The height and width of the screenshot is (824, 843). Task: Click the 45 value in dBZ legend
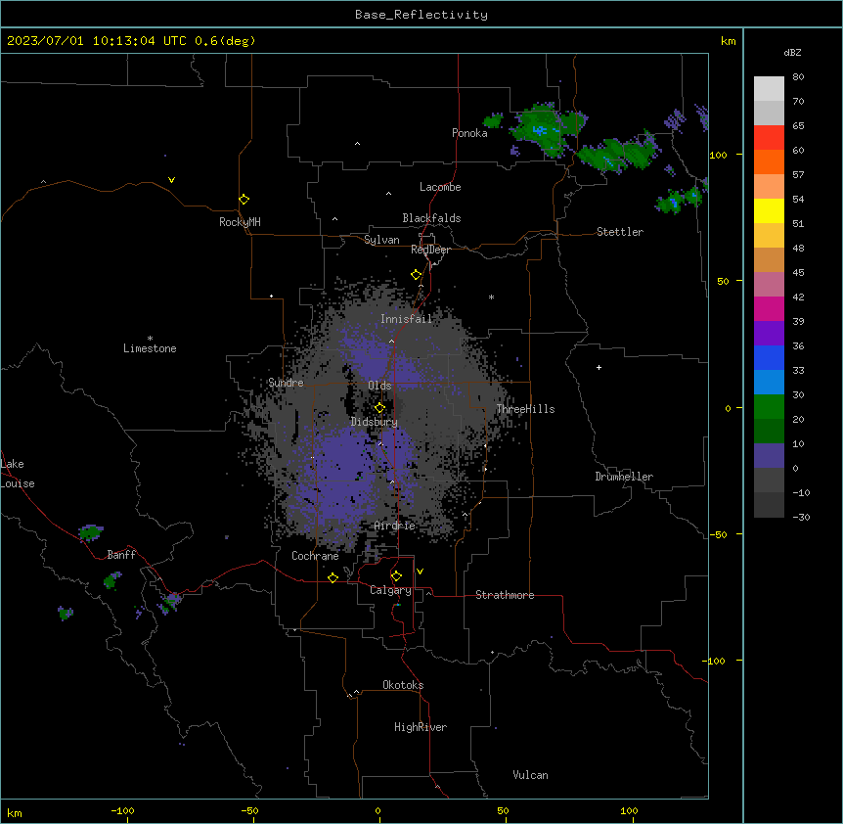click(798, 273)
